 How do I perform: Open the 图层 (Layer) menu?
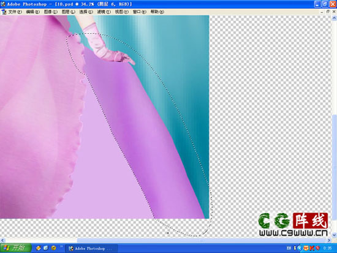click(69, 12)
